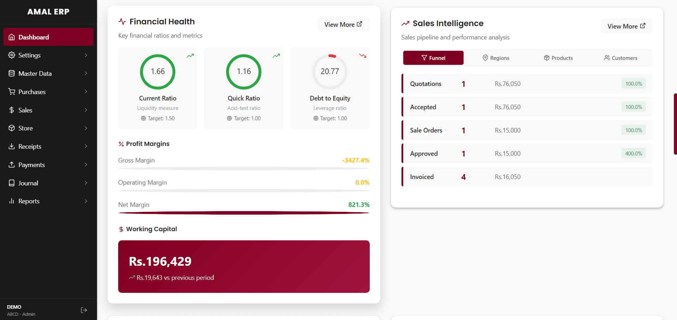Expand the Reports submenu arrow
The width and height of the screenshot is (677, 320).
pyautogui.click(x=86, y=201)
